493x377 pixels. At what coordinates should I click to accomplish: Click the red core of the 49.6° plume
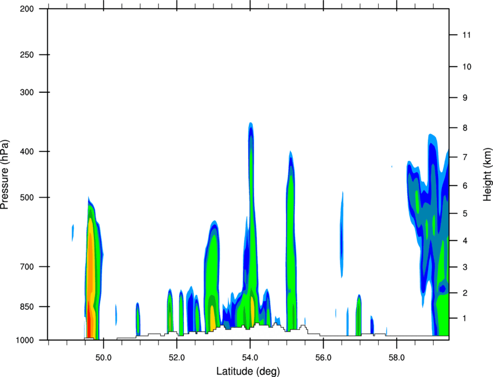[89, 322]
